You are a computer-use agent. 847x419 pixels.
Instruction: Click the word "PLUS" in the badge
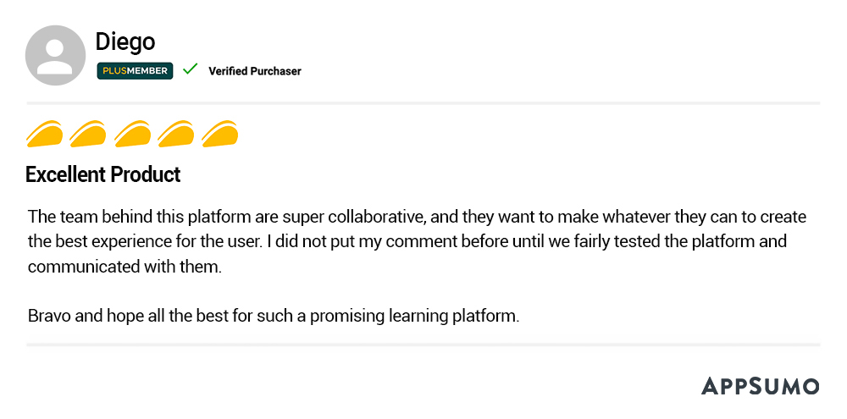[x=113, y=71]
